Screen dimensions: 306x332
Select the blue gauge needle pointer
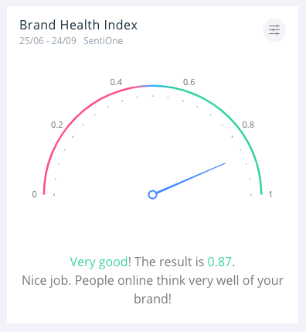(191, 178)
